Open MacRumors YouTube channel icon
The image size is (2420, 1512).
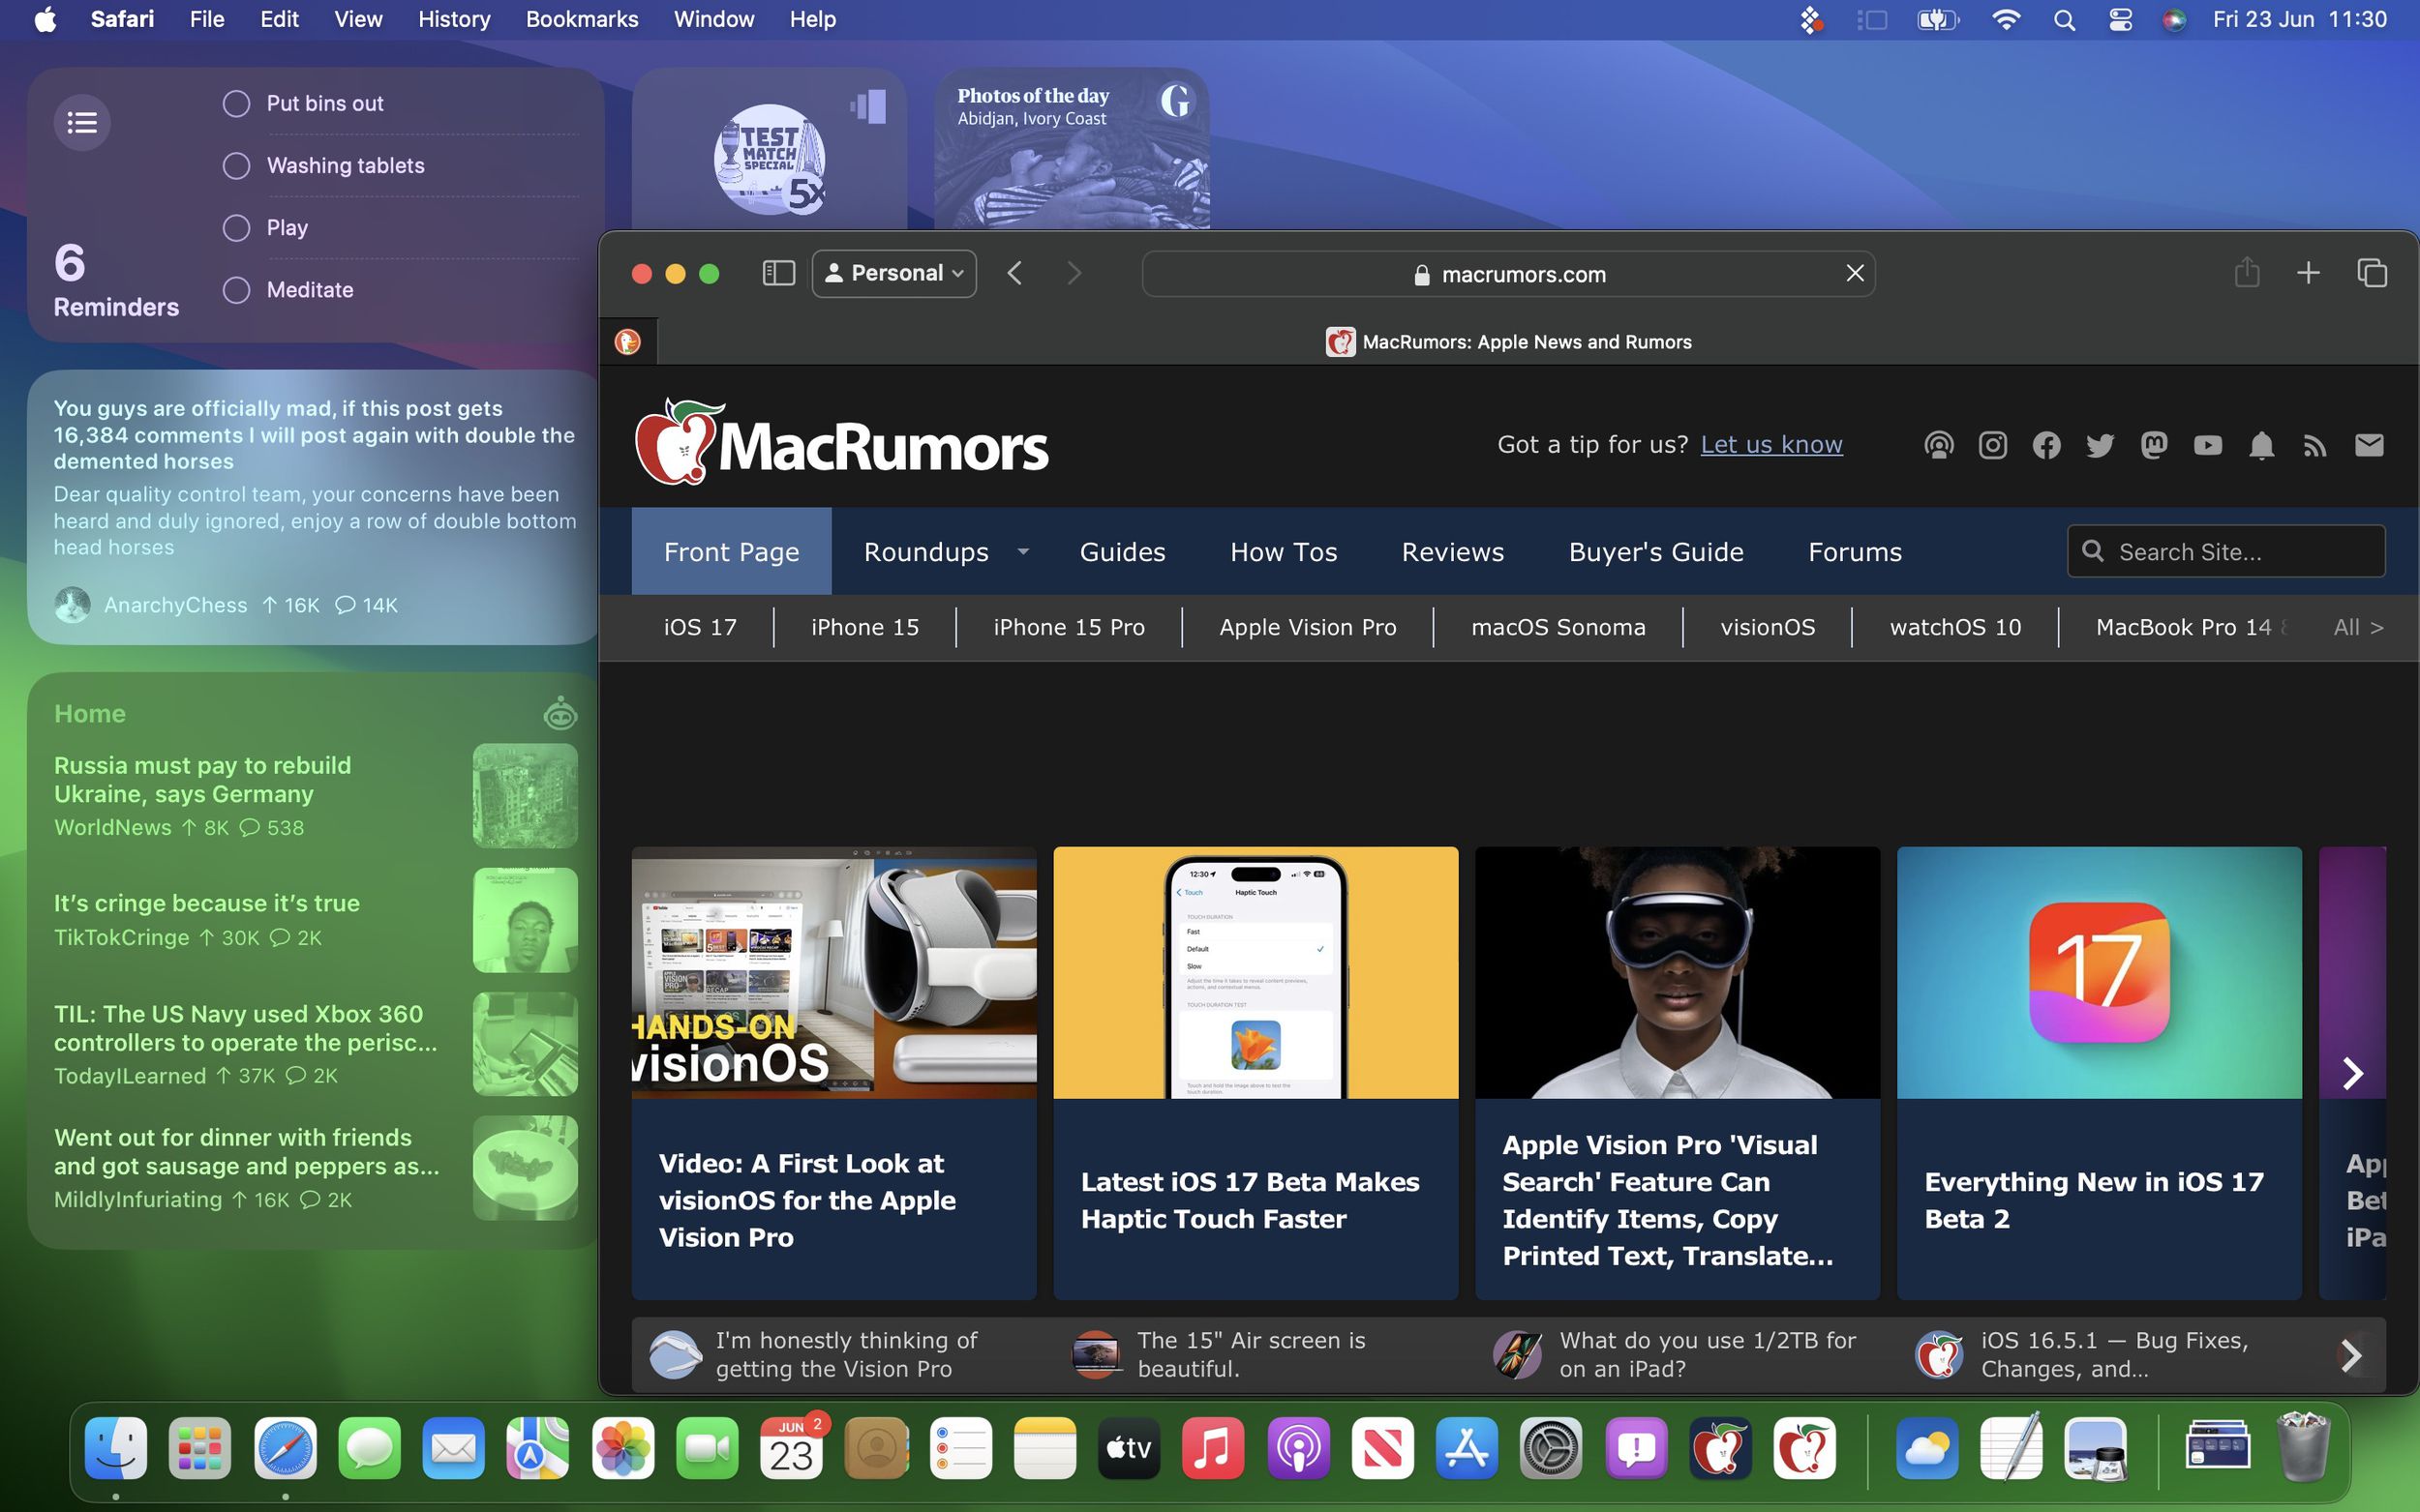tap(2208, 446)
